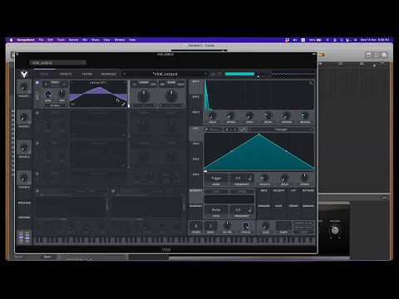Enable the second oscillator's power button
The height and width of the screenshot is (299, 399).
click(37, 113)
